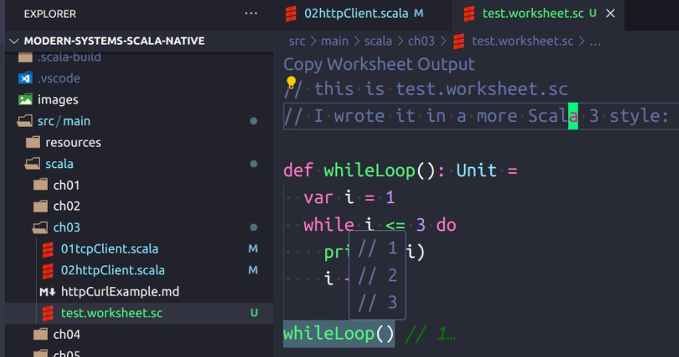Viewport: 679px width, 357px height.
Task: Click the Scala icon on the test.worksheet.sc tab
Action: click(469, 14)
